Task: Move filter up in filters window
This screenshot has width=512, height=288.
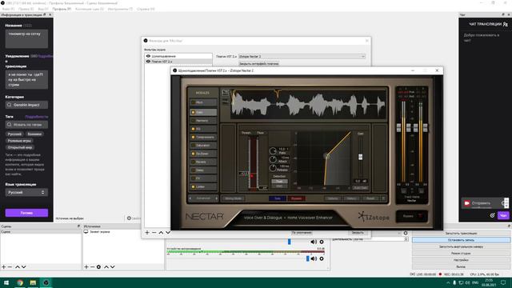Action: 161,233
